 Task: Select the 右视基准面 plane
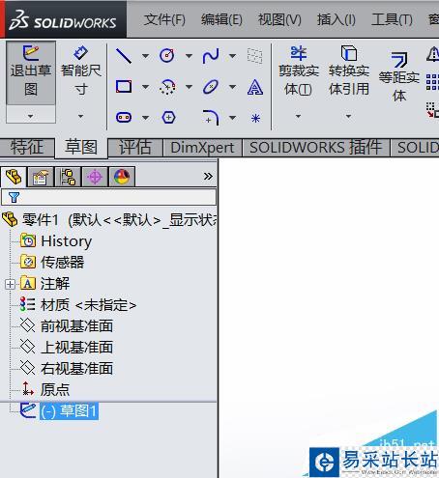(67, 368)
